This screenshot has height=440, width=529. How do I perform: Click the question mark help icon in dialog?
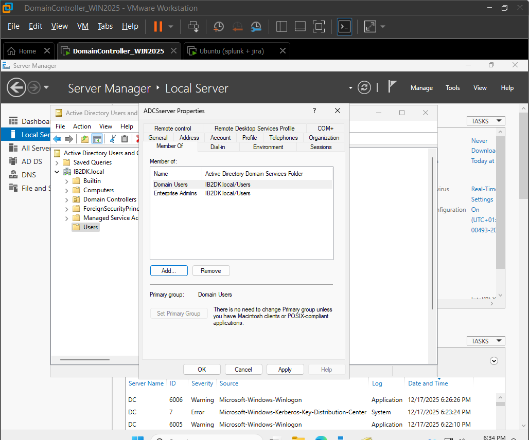click(x=314, y=111)
